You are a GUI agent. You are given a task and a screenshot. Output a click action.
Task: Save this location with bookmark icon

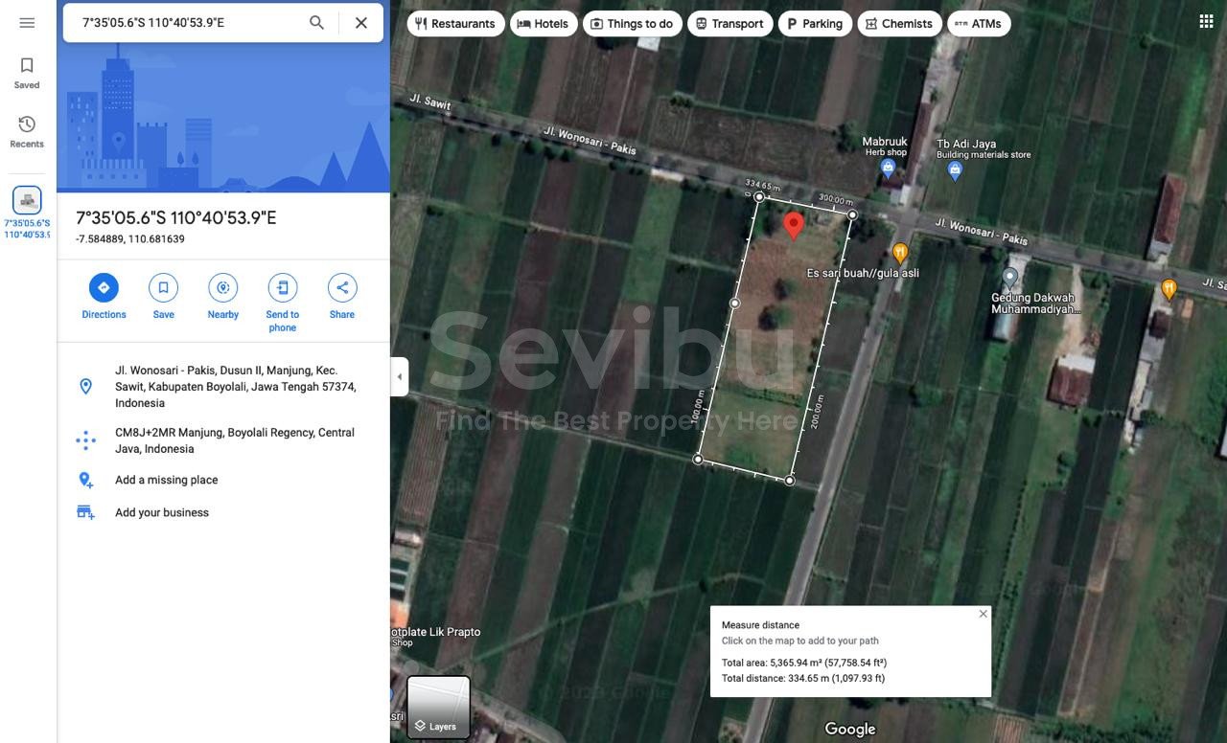click(x=163, y=288)
